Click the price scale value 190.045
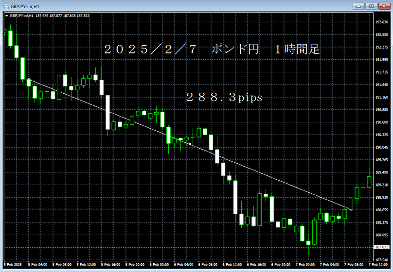 pos(381,147)
